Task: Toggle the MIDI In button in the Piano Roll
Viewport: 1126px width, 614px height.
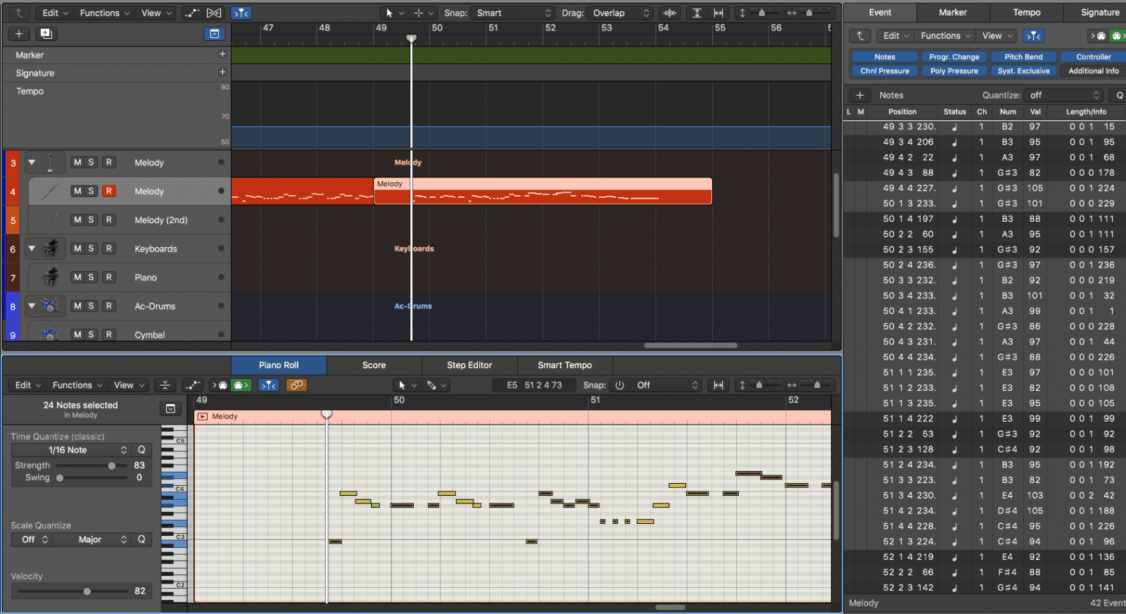Action: point(220,385)
